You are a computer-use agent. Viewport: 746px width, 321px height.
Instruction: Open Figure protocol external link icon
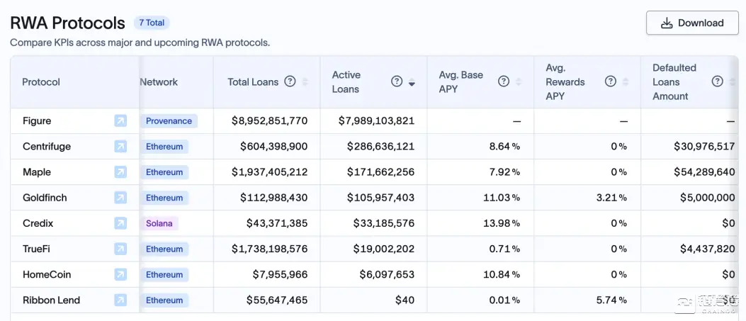(120, 121)
